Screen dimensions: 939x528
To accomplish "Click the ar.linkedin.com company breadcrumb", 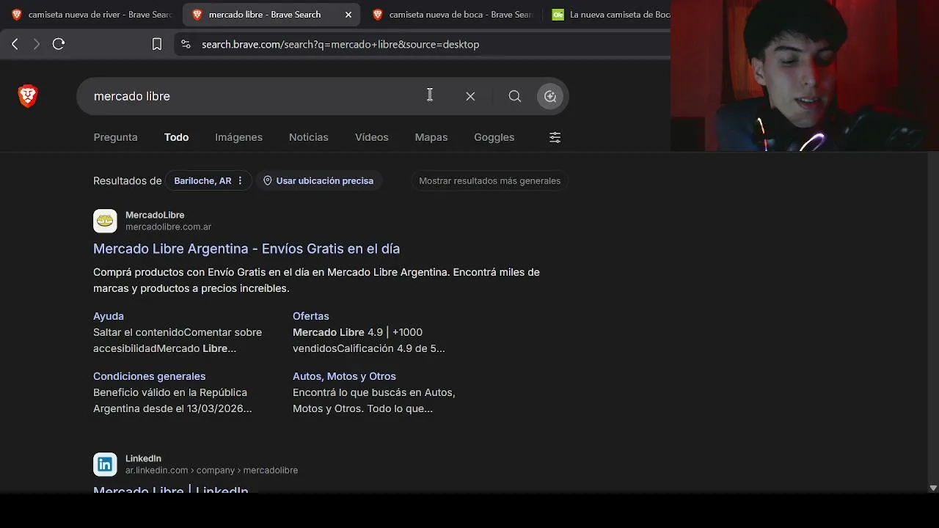I will point(211,470).
